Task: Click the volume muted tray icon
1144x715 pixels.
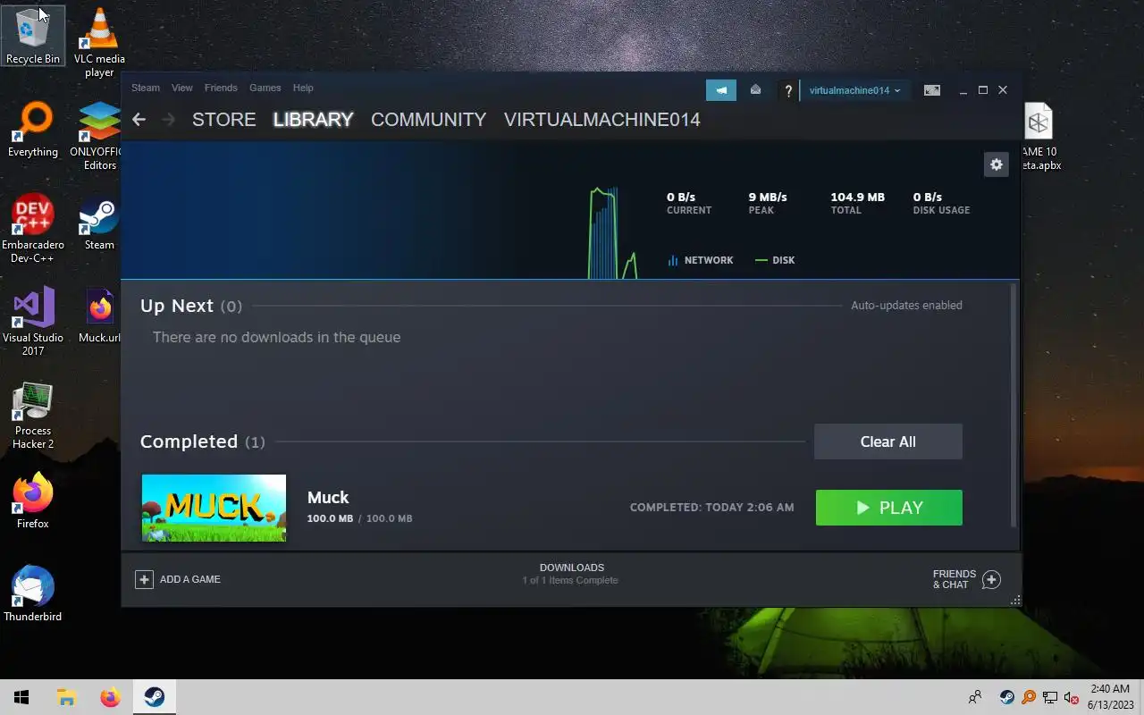Action: [1072, 697]
